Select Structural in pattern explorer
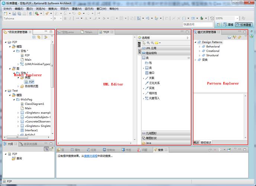This screenshot has width=256, height=186. [212, 55]
